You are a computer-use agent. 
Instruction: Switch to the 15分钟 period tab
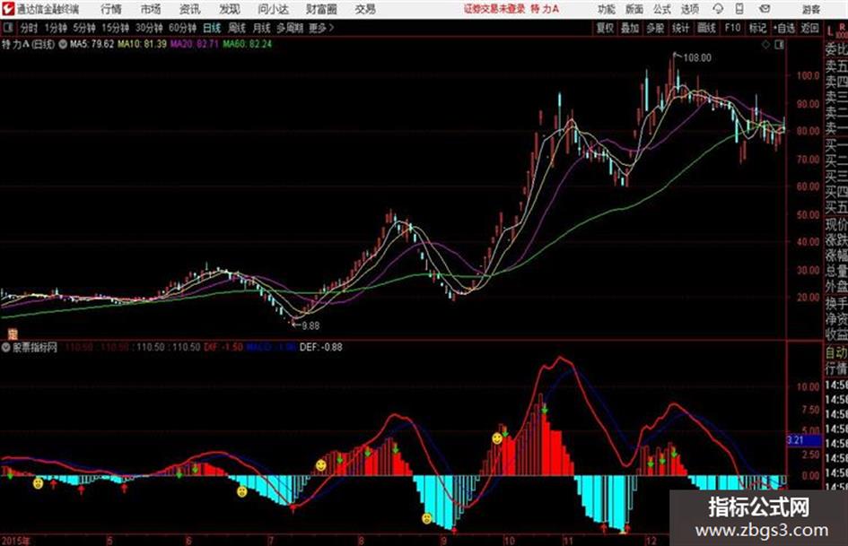coord(116,28)
